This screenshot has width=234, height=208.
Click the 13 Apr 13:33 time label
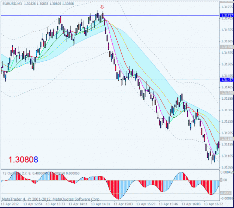(x=55, y=204)
